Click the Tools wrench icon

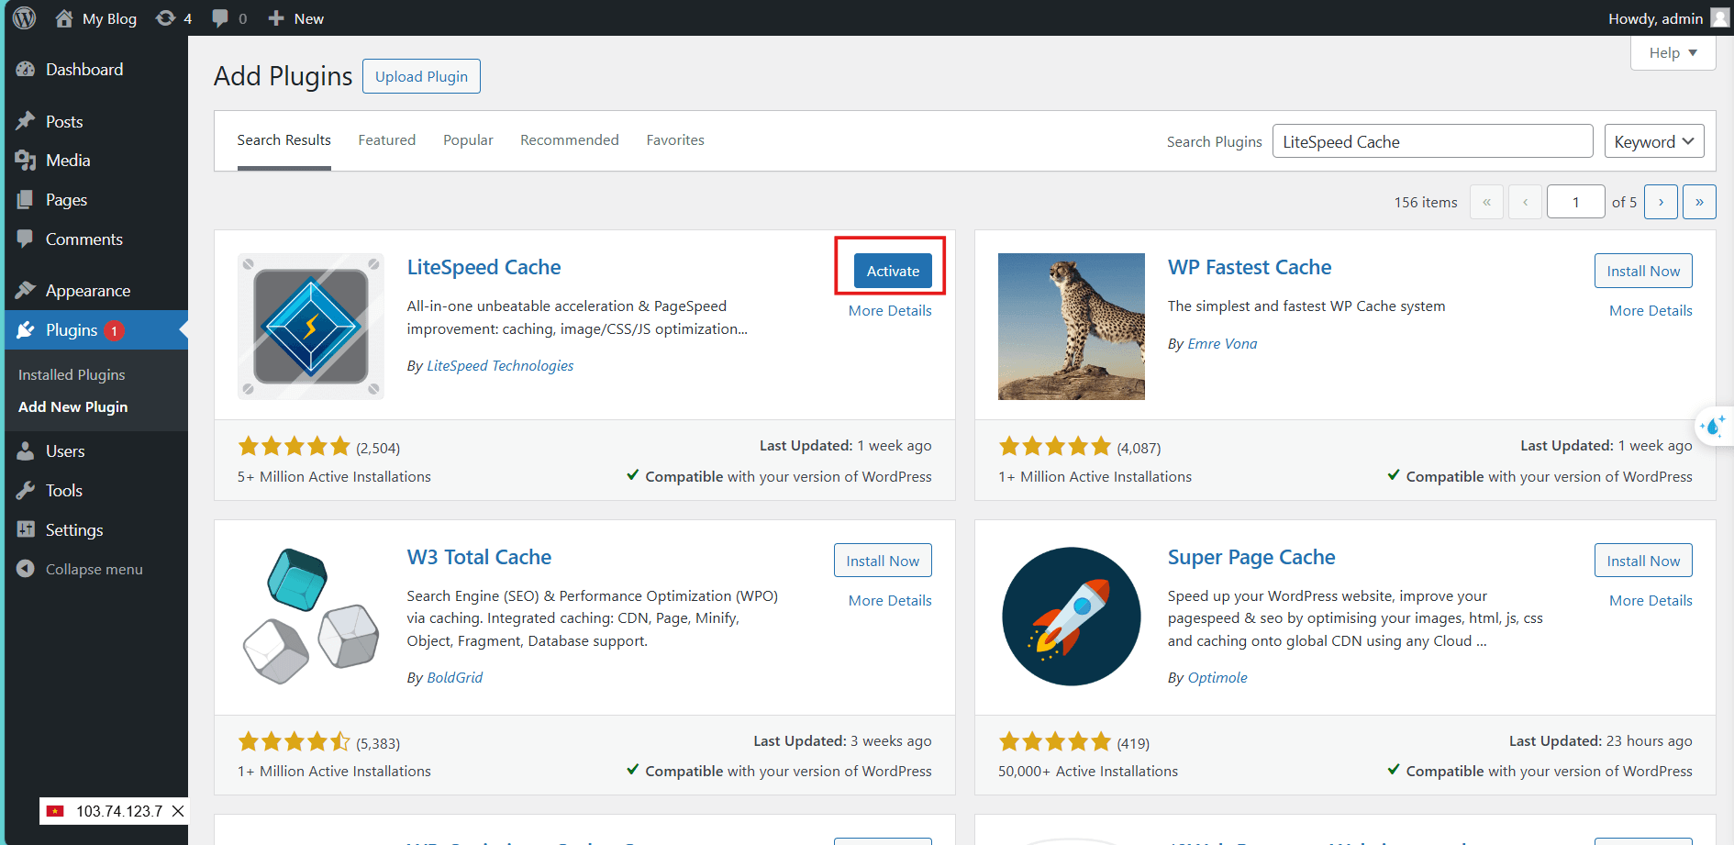point(26,491)
